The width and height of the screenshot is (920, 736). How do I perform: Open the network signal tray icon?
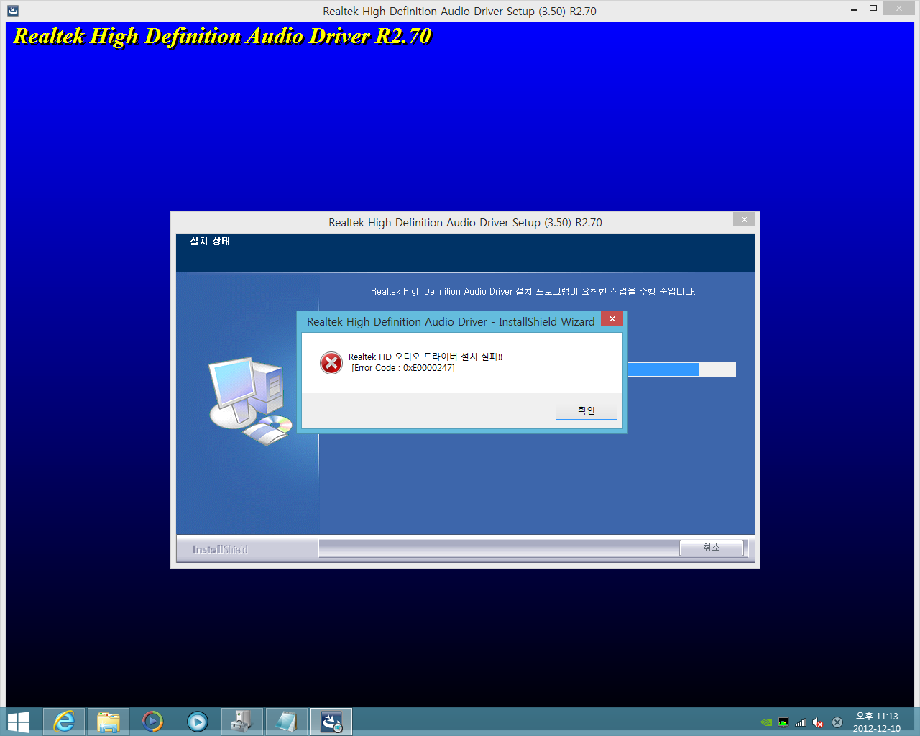(801, 722)
